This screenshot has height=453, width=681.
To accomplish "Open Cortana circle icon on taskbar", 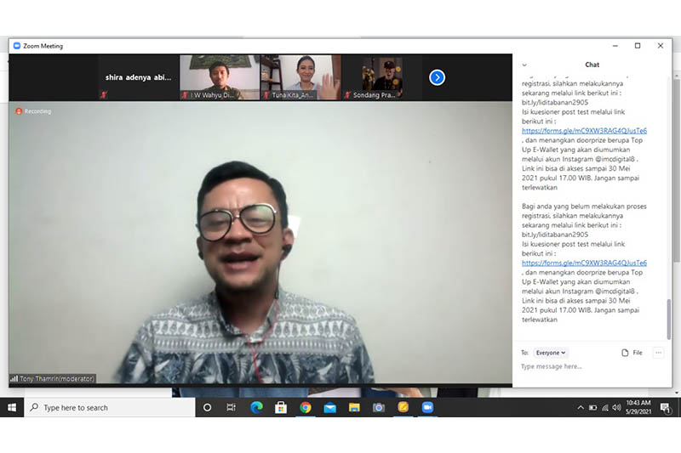I will (207, 407).
